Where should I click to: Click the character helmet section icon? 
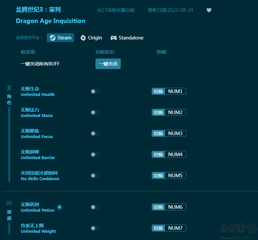tap(9, 88)
